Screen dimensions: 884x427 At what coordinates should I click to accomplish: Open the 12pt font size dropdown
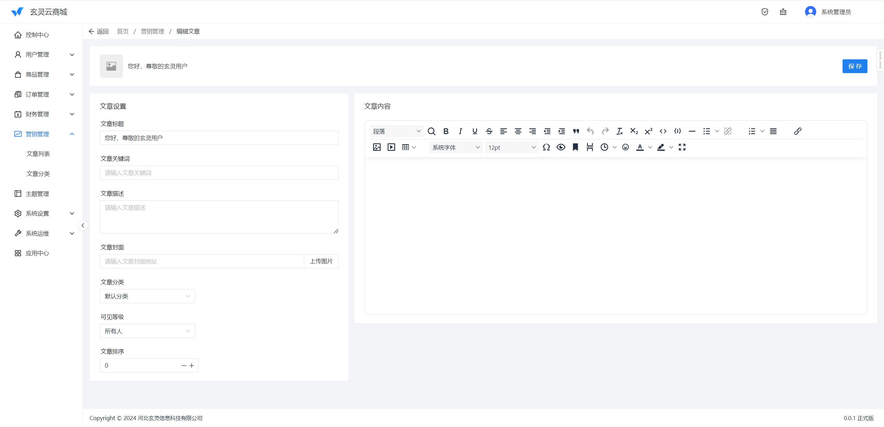(512, 147)
